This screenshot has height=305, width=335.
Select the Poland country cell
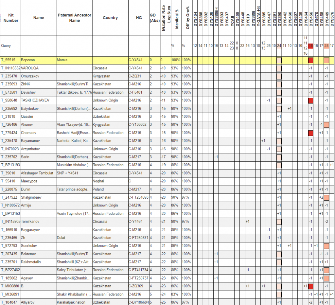coord(98,189)
